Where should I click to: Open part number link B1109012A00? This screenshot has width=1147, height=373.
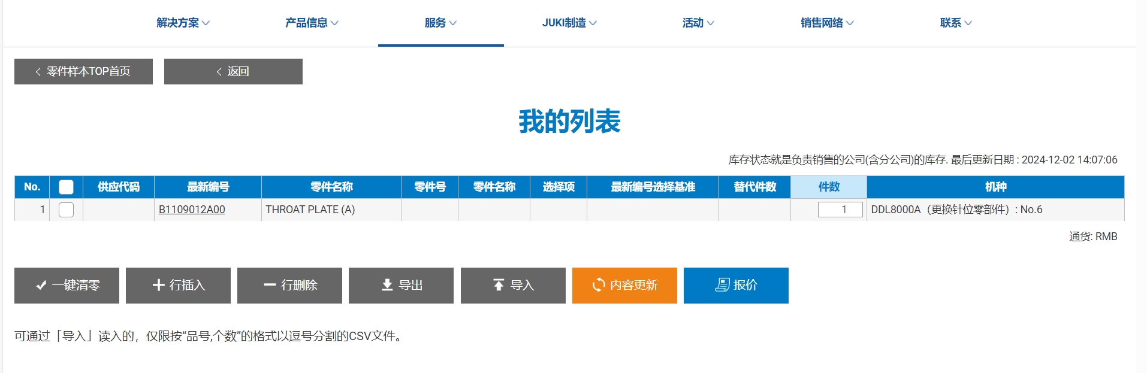tap(192, 210)
